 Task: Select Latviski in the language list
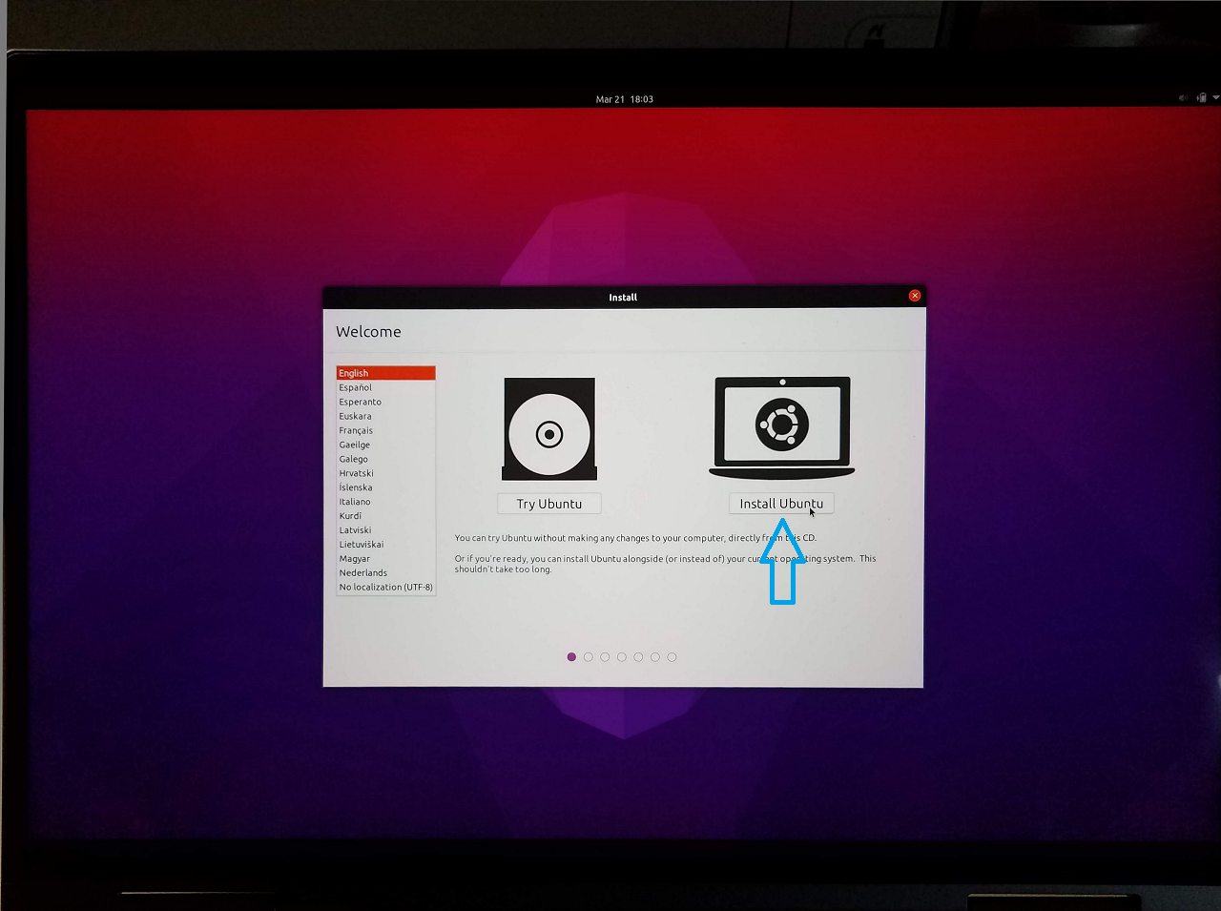pos(385,530)
